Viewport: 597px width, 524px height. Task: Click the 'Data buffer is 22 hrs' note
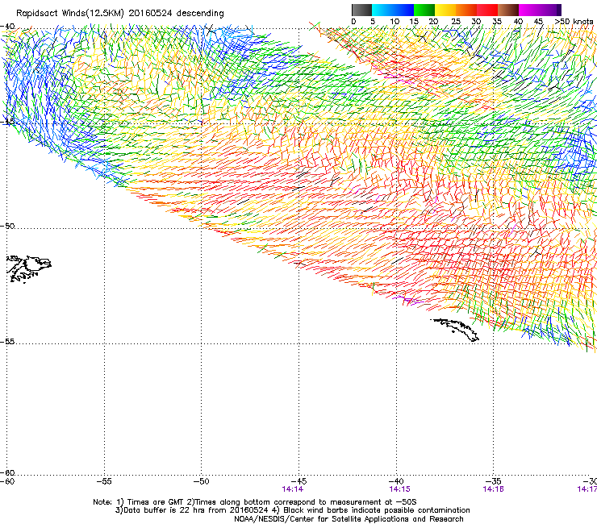click(x=192, y=510)
